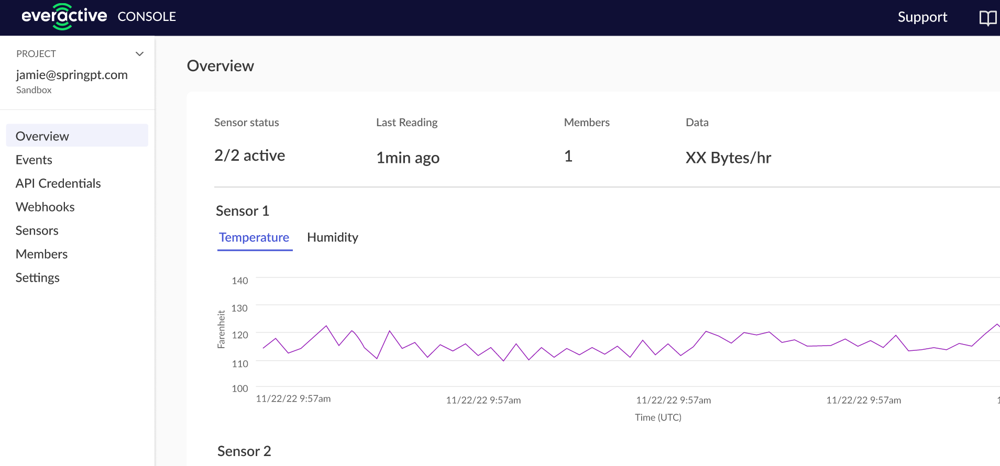This screenshot has height=466, width=1000.
Task: Click the CONSOLE header text
Action: pyautogui.click(x=147, y=17)
